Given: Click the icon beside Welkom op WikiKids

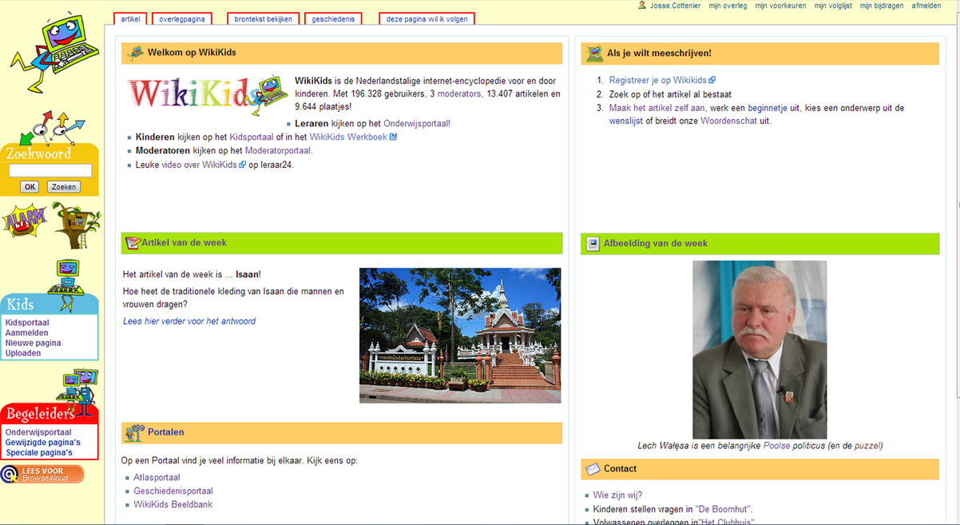Looking at the screenshot, I should (136, 54).
